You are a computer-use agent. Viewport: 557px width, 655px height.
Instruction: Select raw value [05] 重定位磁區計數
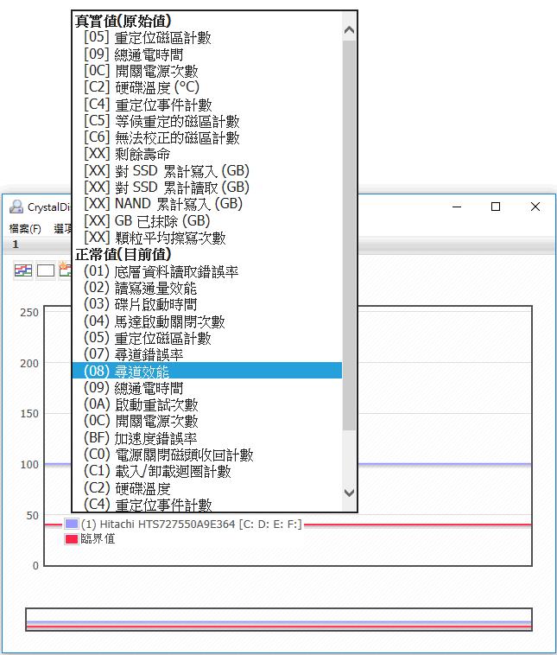point(207,38)
